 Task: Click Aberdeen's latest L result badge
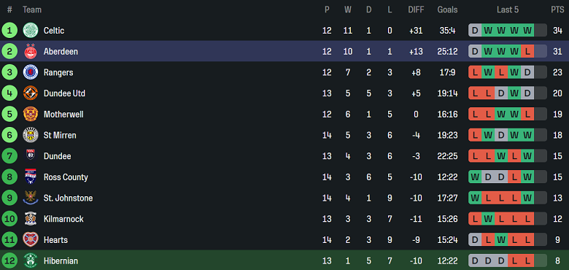pyautogui.click(x=527, y=51)
